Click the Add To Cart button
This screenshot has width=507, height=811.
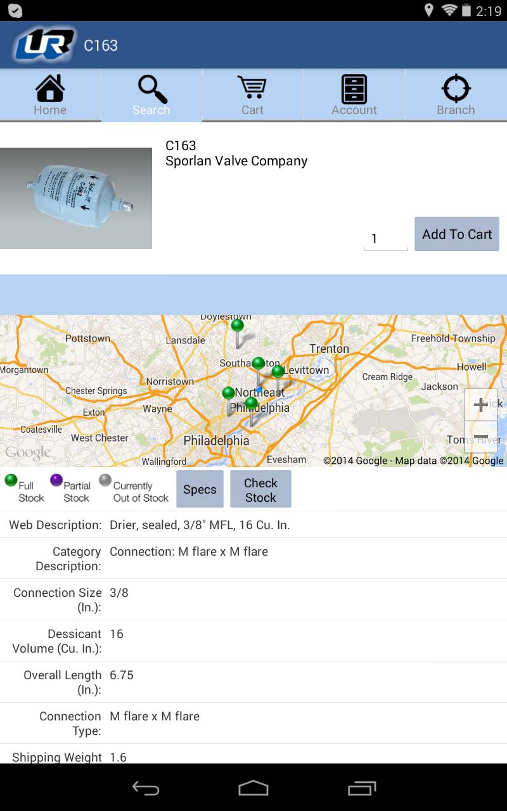456,234
